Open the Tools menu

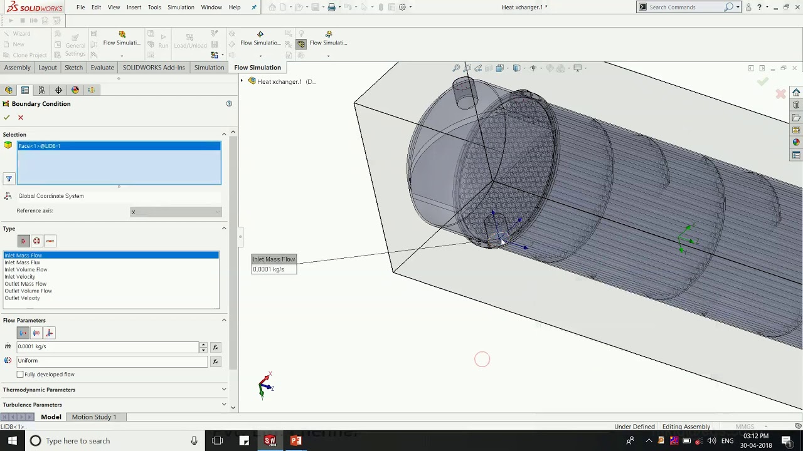(154, 7)
